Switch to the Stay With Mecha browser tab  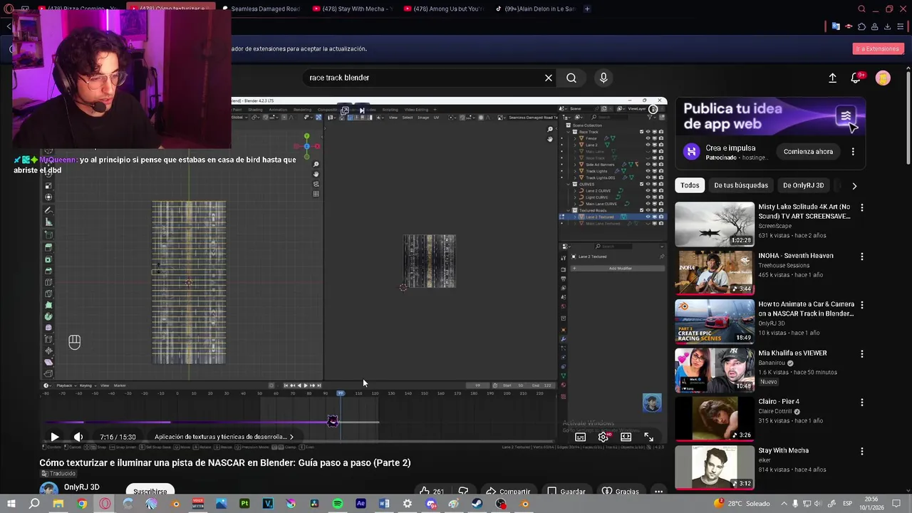point(353,9)
